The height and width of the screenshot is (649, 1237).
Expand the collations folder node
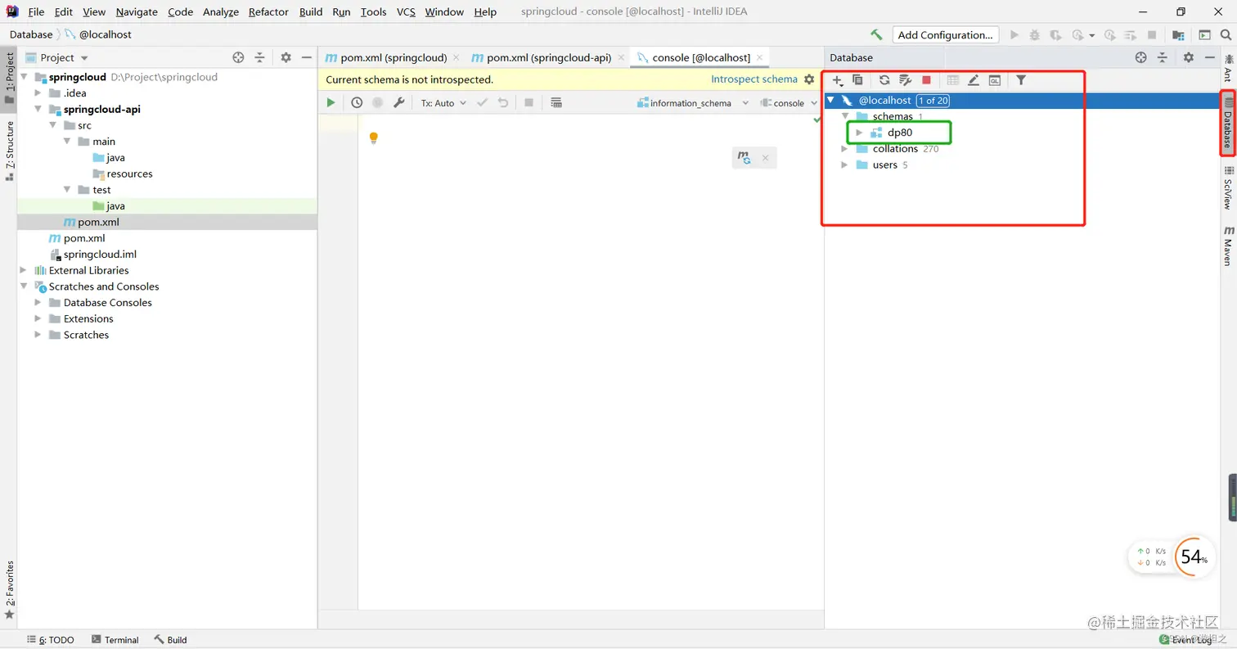[x=844, y=149]
